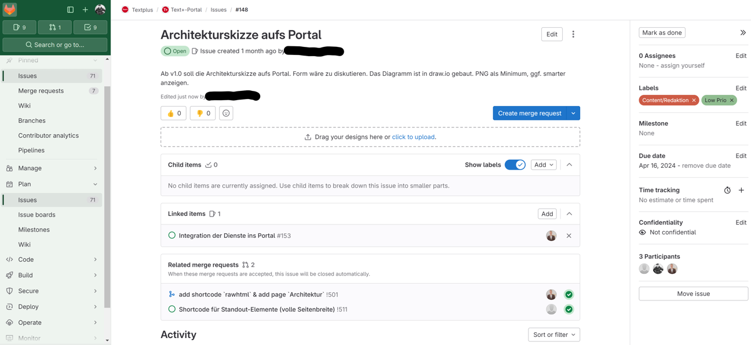Open the issue actions ellipsis menu
This screenshot has width=751, height=345.
pyautogui.click(x=573, y=34)
